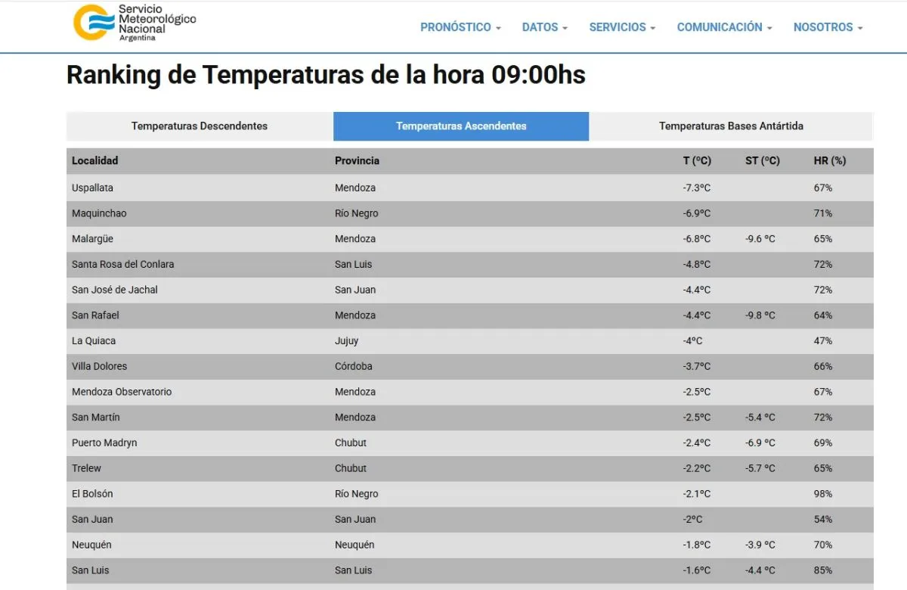Click the Provincia column header

(x=357, y=160)
